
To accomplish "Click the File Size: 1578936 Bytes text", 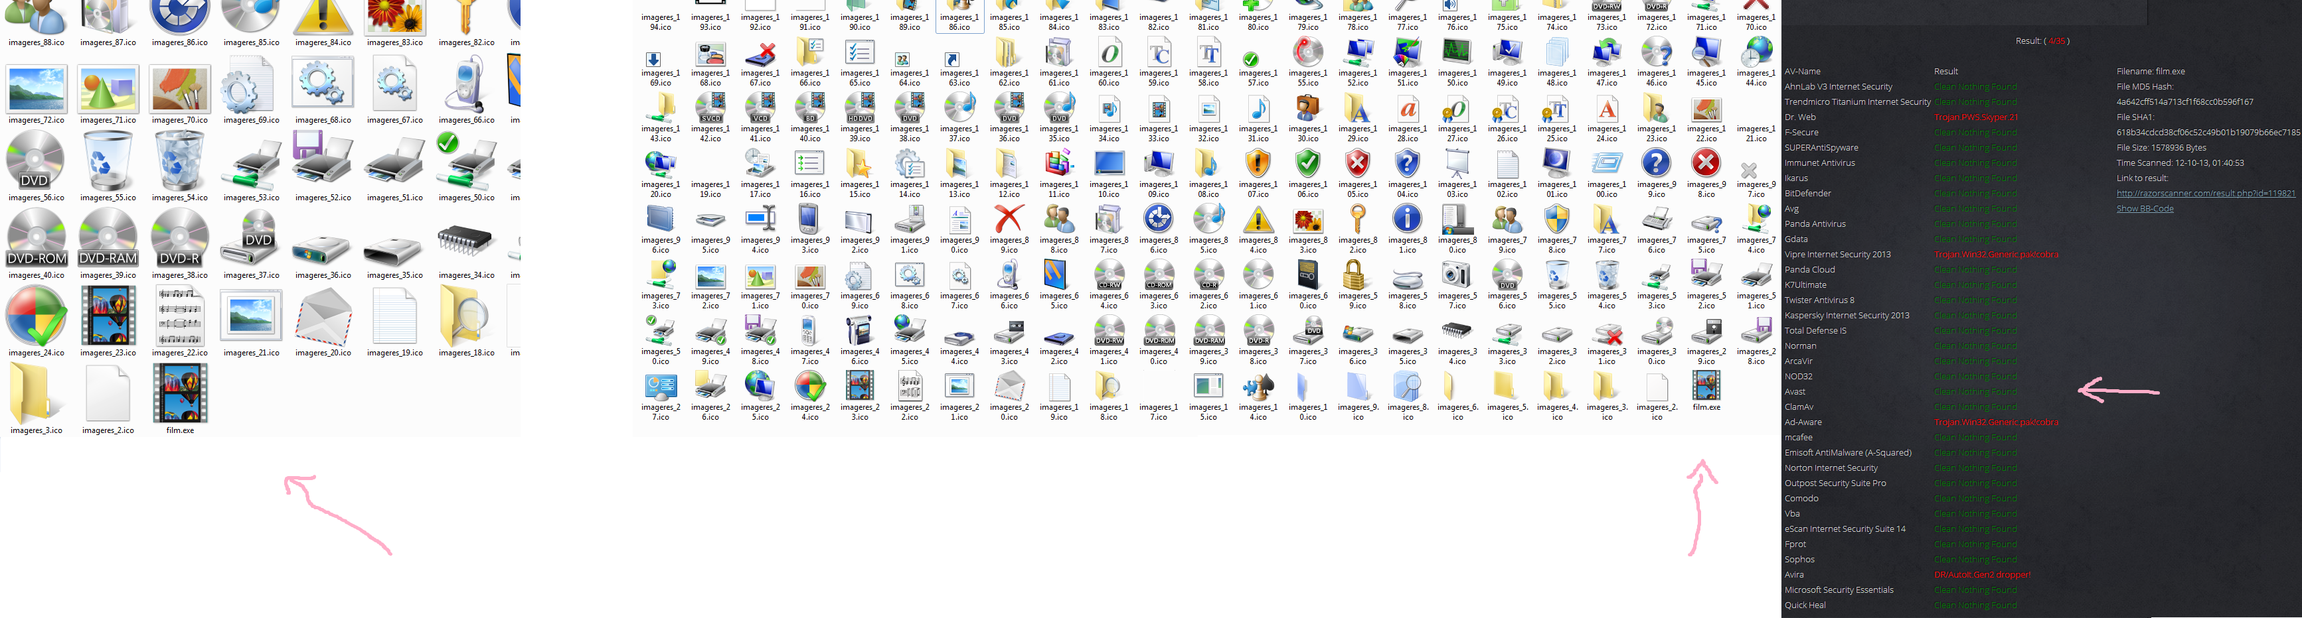I will coord(2161,147).
